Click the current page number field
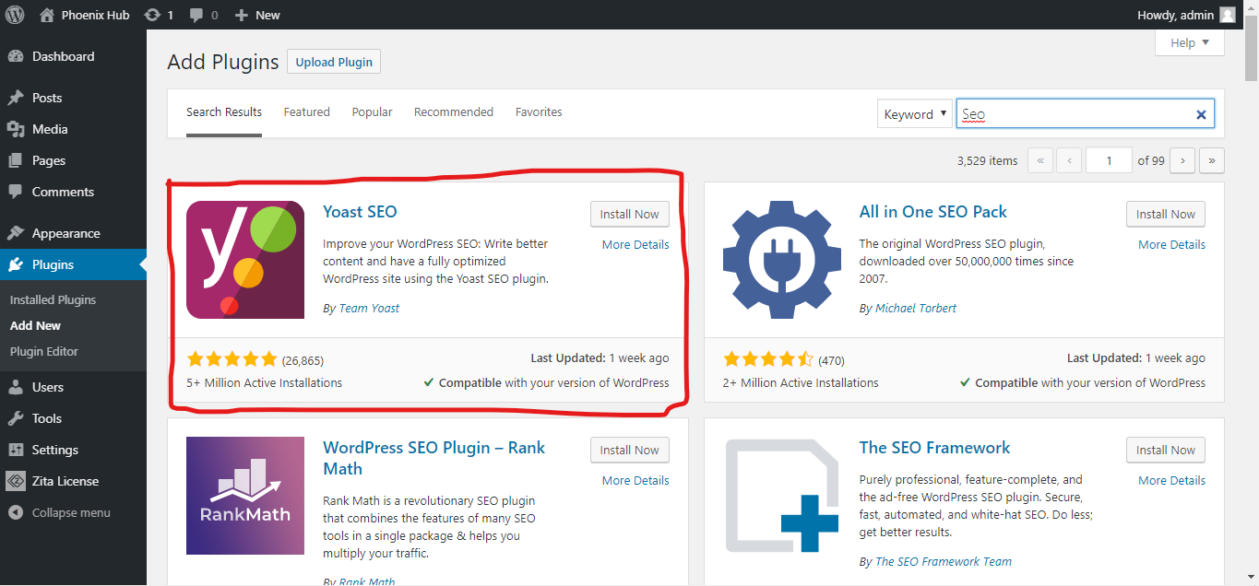 coord(1109,160)
